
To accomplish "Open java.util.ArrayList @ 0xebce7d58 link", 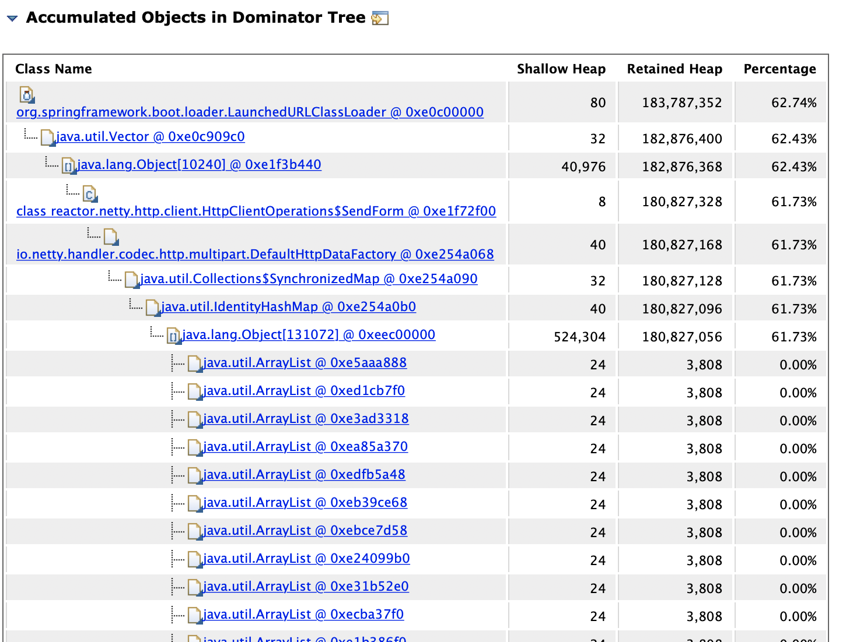I will pos(305,530).
